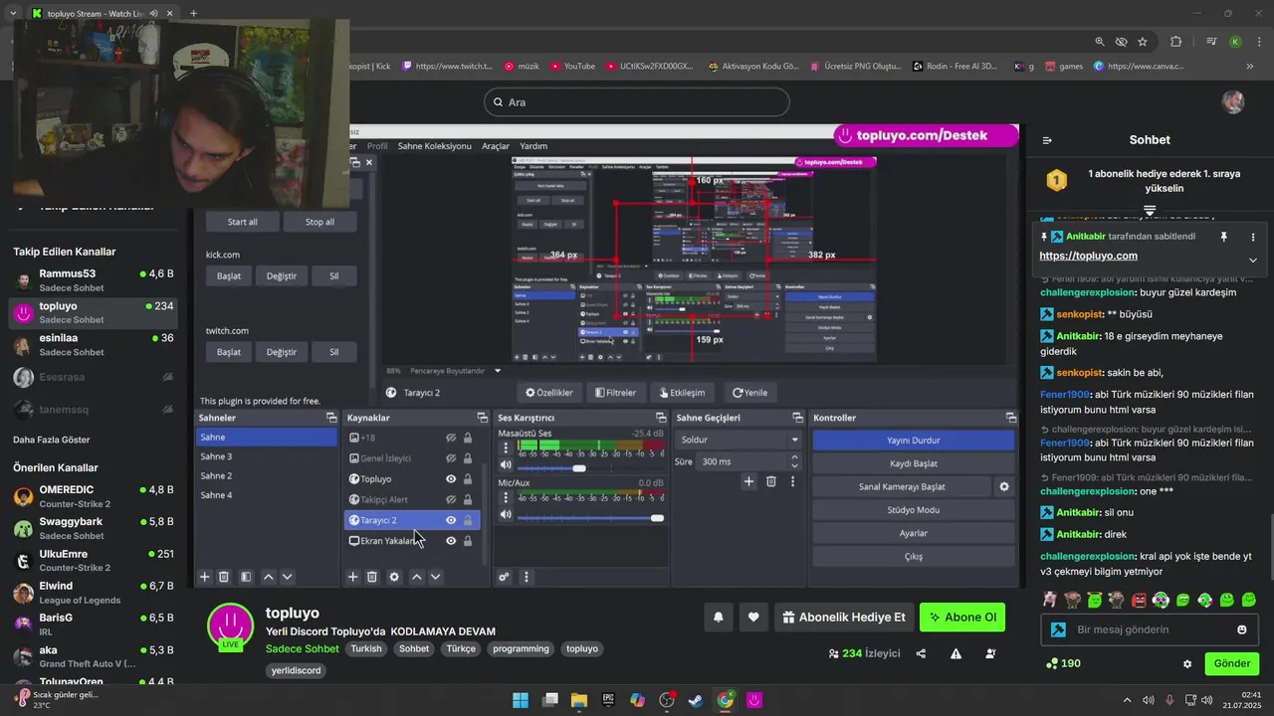The height and width of the screenshot is (716, 1274).
Task: Toggle visibility eye of Genel İzleyici source
Action: (x=451, y=458)
